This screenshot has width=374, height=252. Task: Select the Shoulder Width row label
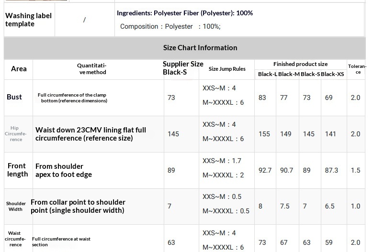[16, 206]
